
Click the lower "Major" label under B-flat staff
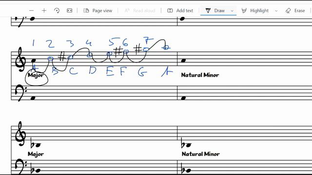[x=36, y=154]
